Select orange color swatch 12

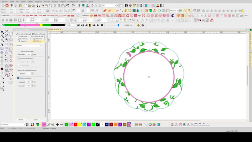point(116,125)
